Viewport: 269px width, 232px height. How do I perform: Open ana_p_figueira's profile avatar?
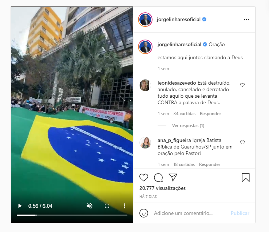tap(145, 143)
